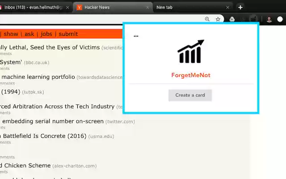
Task: Click the ForgetMeNot title text
Action: 191,75
